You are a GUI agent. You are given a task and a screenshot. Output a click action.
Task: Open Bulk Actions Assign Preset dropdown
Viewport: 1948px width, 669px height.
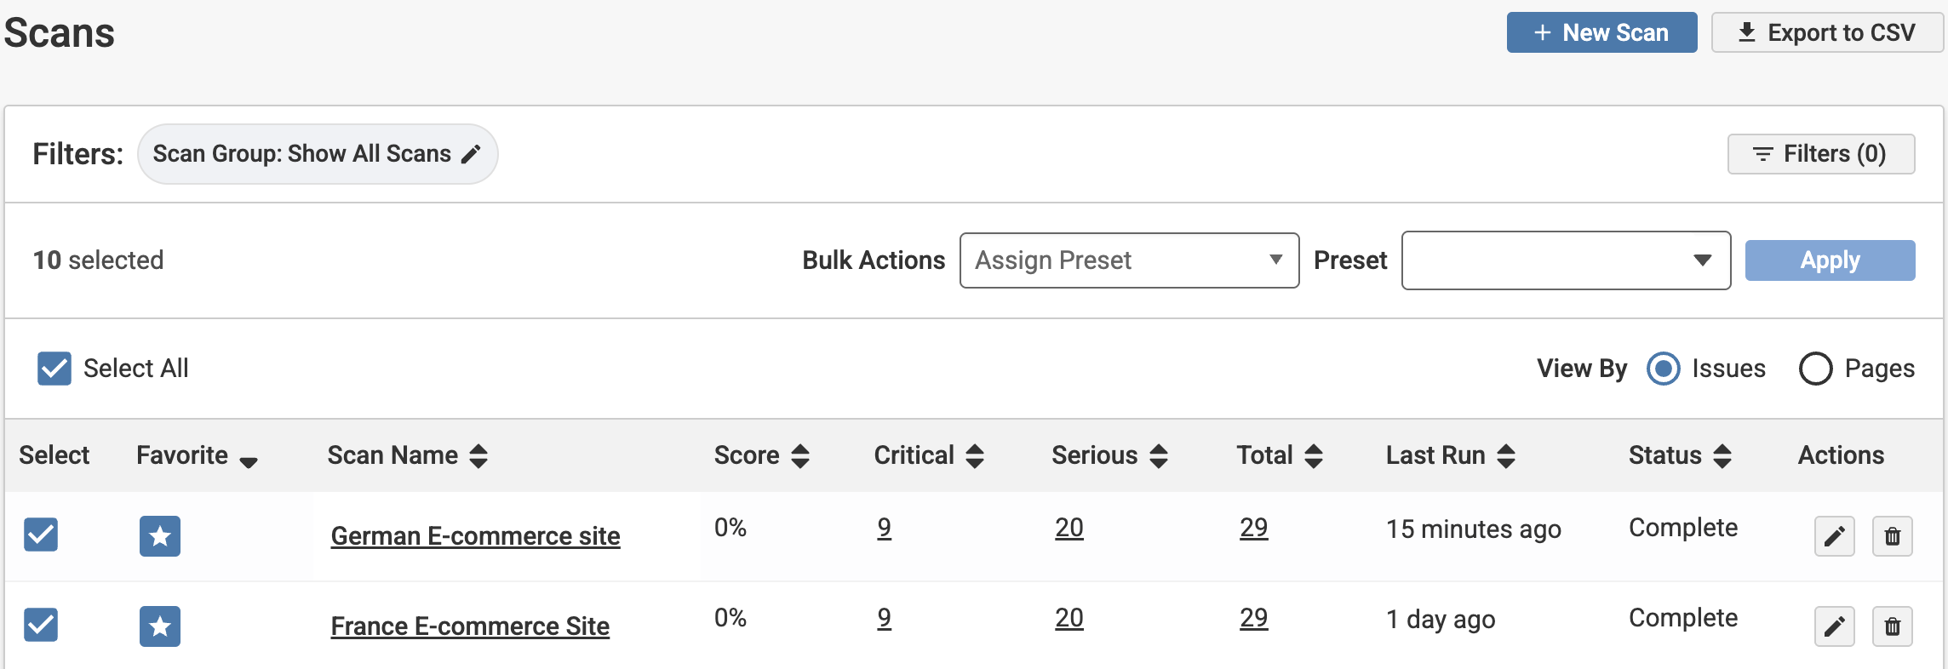(x=1129, y=260)
